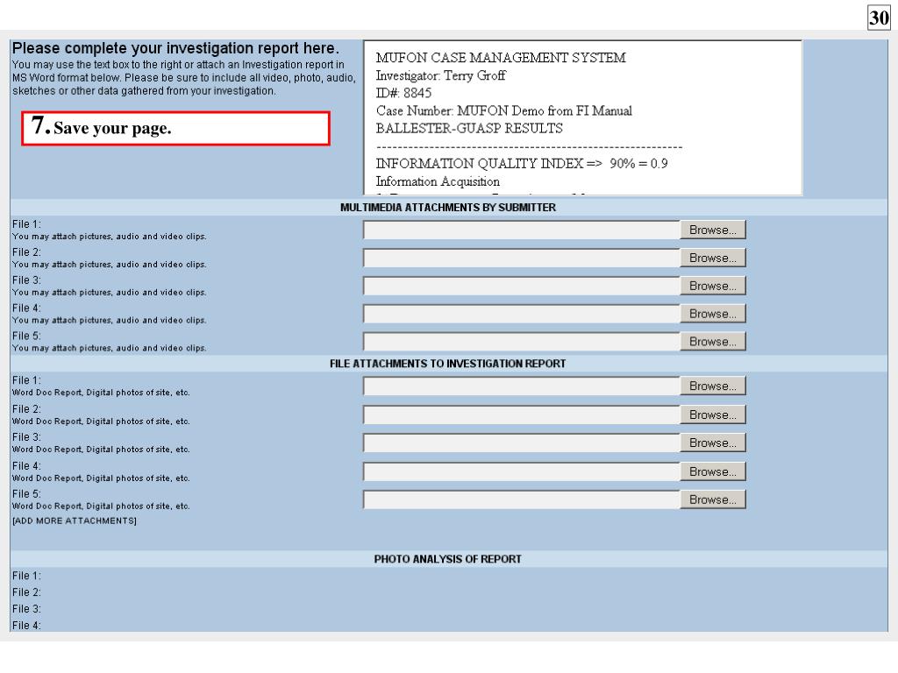The width and height of the screenshot is (898, 673).
Task: Click Investigation Report File 5 path field
Action: coord(521,499)
